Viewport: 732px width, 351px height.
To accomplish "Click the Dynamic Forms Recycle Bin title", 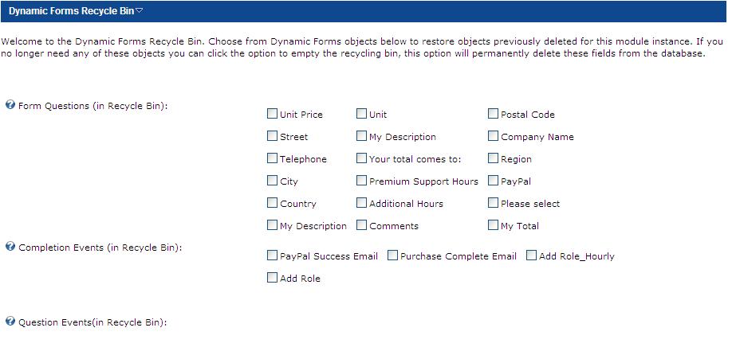I will [72, 11].
